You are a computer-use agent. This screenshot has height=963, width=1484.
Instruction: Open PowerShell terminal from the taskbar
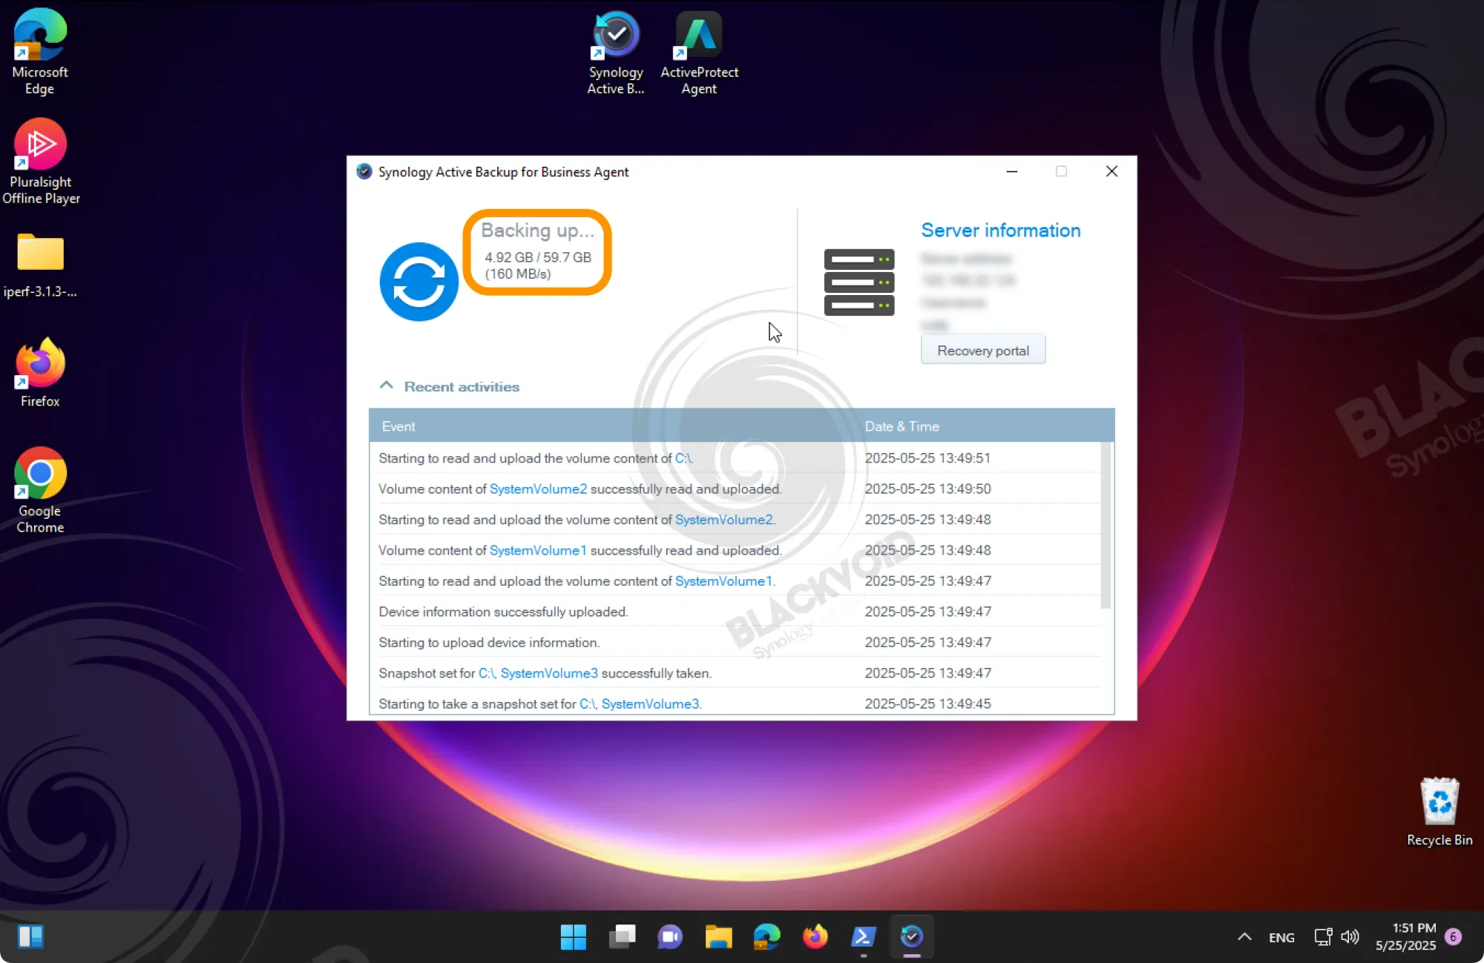click(863, 936)
